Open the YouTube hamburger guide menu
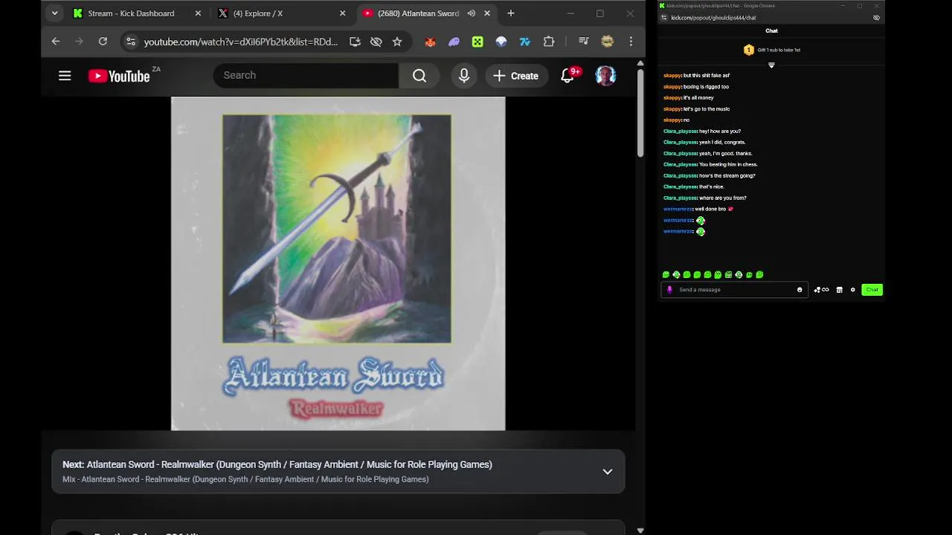This screenshot has width=952, height=535. 65,76
